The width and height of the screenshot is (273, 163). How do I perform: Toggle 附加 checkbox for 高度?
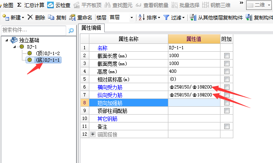pyautogui.click(x=227, y=72)
